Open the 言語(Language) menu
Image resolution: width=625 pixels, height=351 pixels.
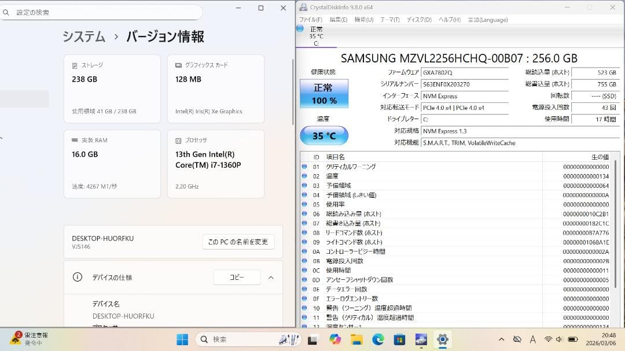click(x=488, y=19)
